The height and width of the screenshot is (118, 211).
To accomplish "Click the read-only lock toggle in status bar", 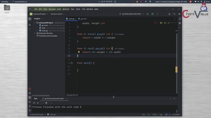I will [x=166, y=115].
